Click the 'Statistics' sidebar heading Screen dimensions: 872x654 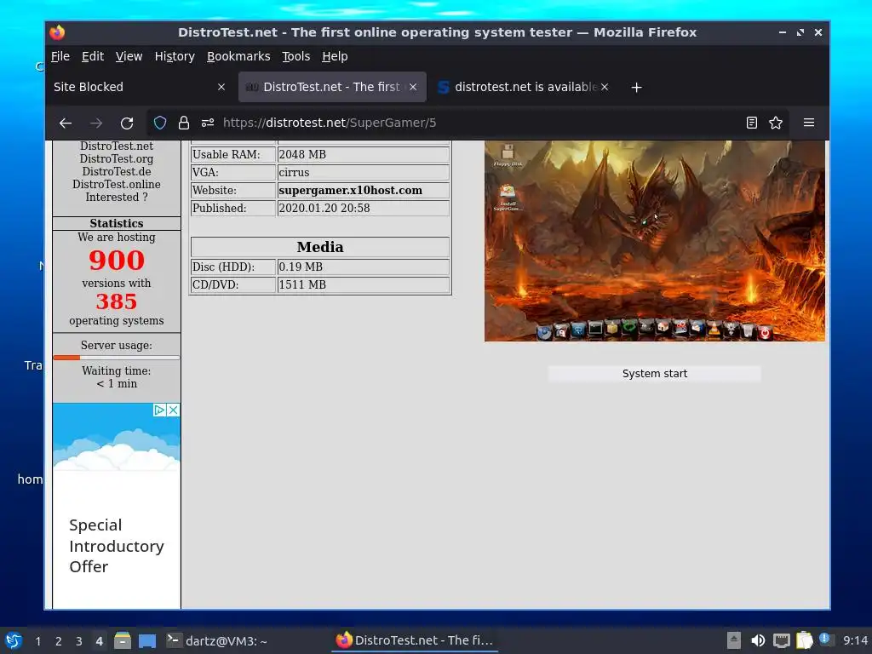(x=116, y=224)
